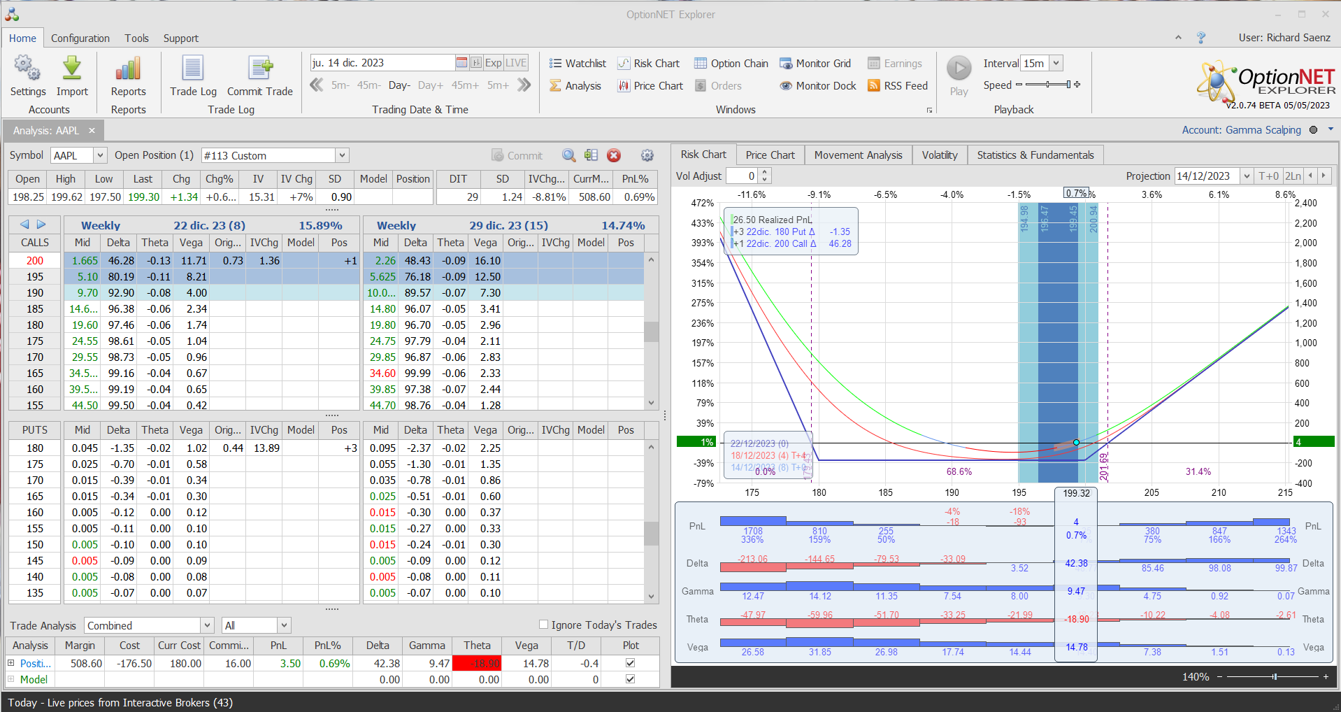This screenshot has width=1341, height=712.
Task: Toggle the T+0 line button
Action: (x=1268, y=176)
